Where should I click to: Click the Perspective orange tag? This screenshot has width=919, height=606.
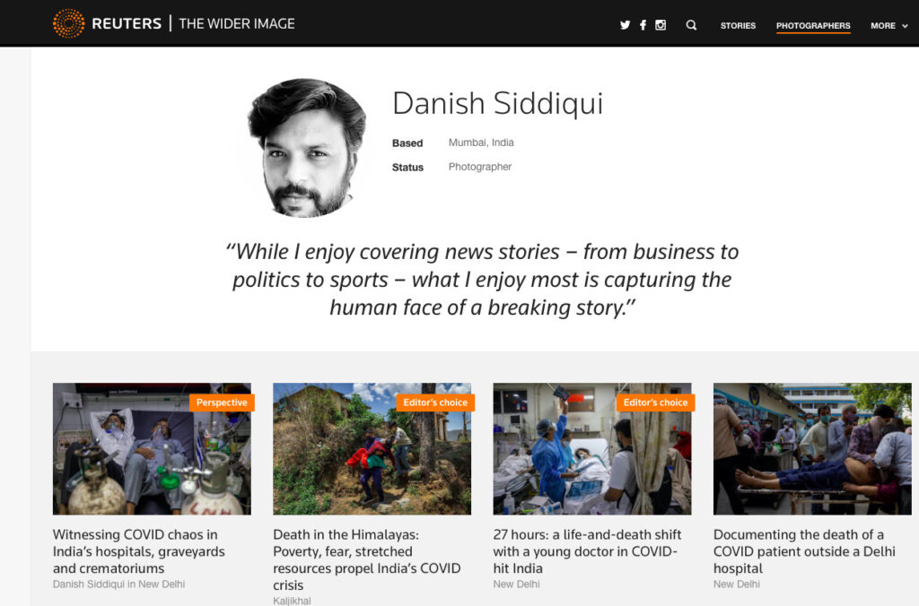(x=222, y=403)
